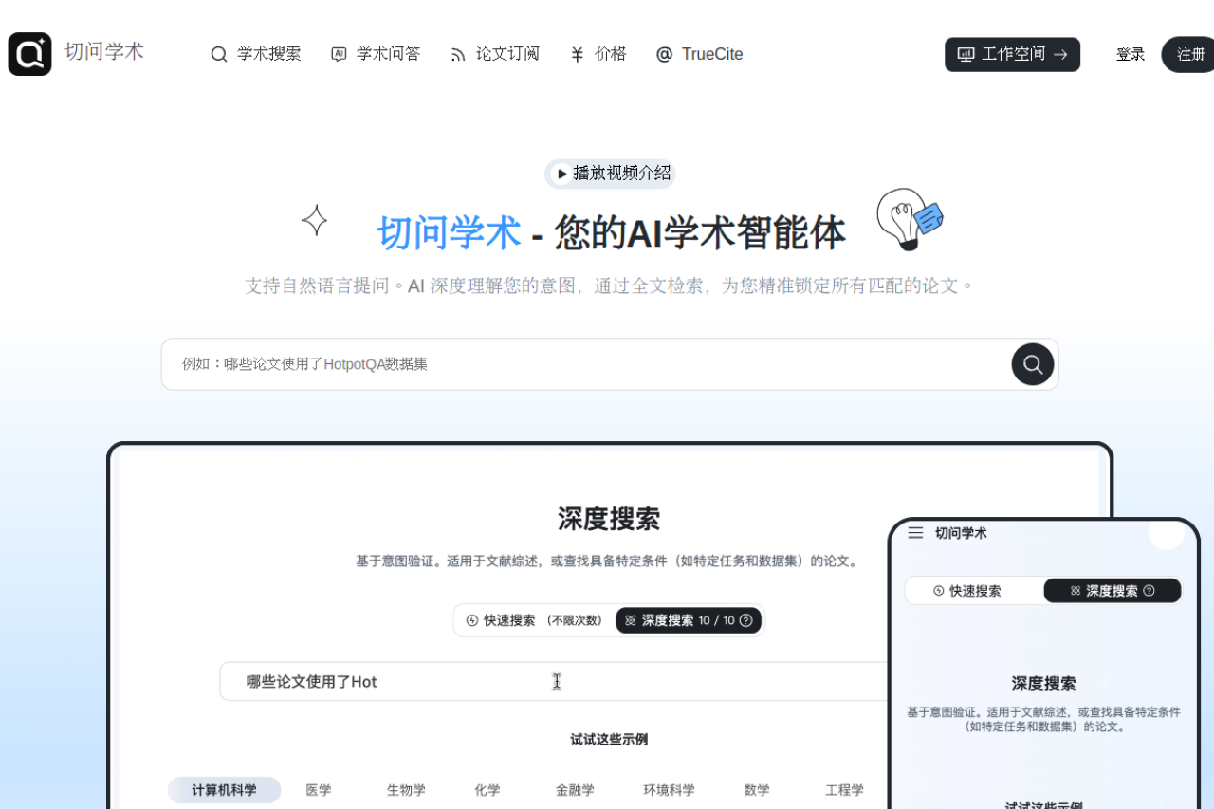The image size is (1214, 809).
Task: Select the 计算机科学 category tab
Action: tap(224, 789)
